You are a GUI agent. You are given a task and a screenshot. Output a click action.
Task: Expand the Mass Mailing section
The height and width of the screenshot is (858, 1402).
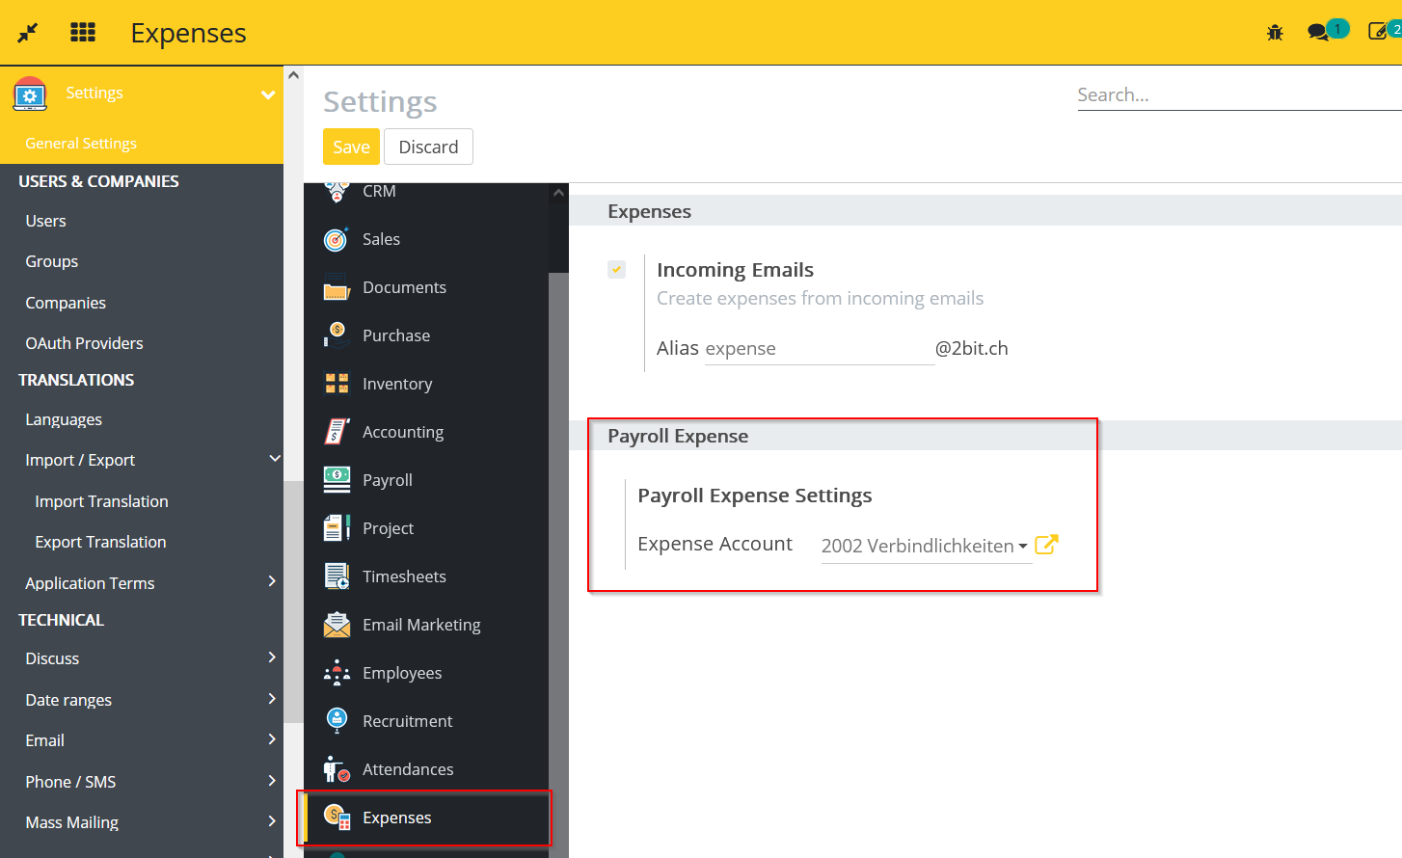(72, 821)
